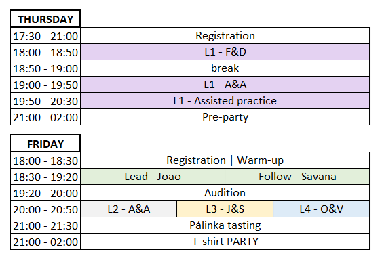Viewport: 380px width, 260px height.
Task: Select the FRIDAY header cell
Action: (45, 144)
